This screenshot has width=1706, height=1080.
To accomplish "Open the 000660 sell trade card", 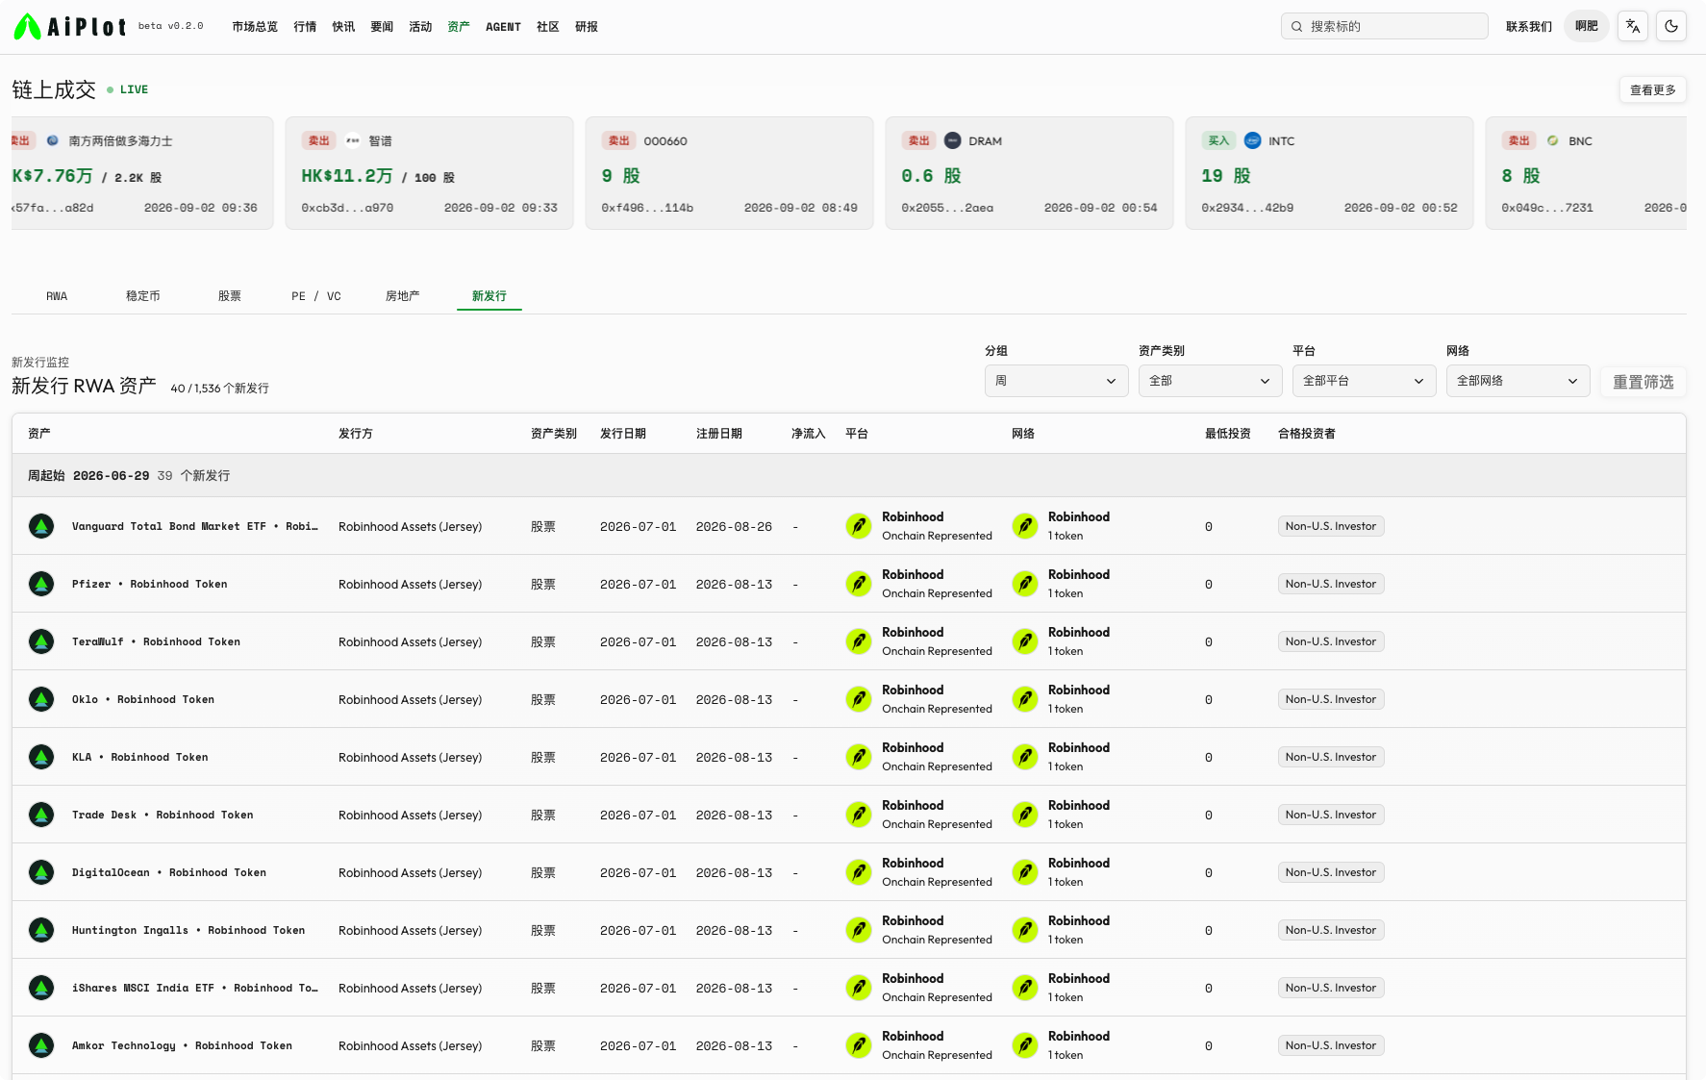I will 729,173.
